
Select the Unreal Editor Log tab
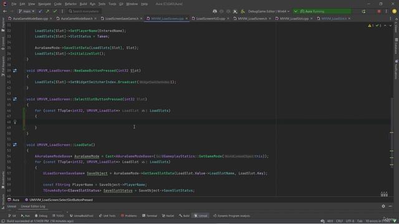point(33,207)
